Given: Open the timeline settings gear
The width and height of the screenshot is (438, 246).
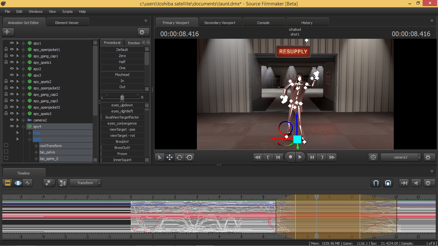Looking at the screenshot, I should (x=428, y=183).
